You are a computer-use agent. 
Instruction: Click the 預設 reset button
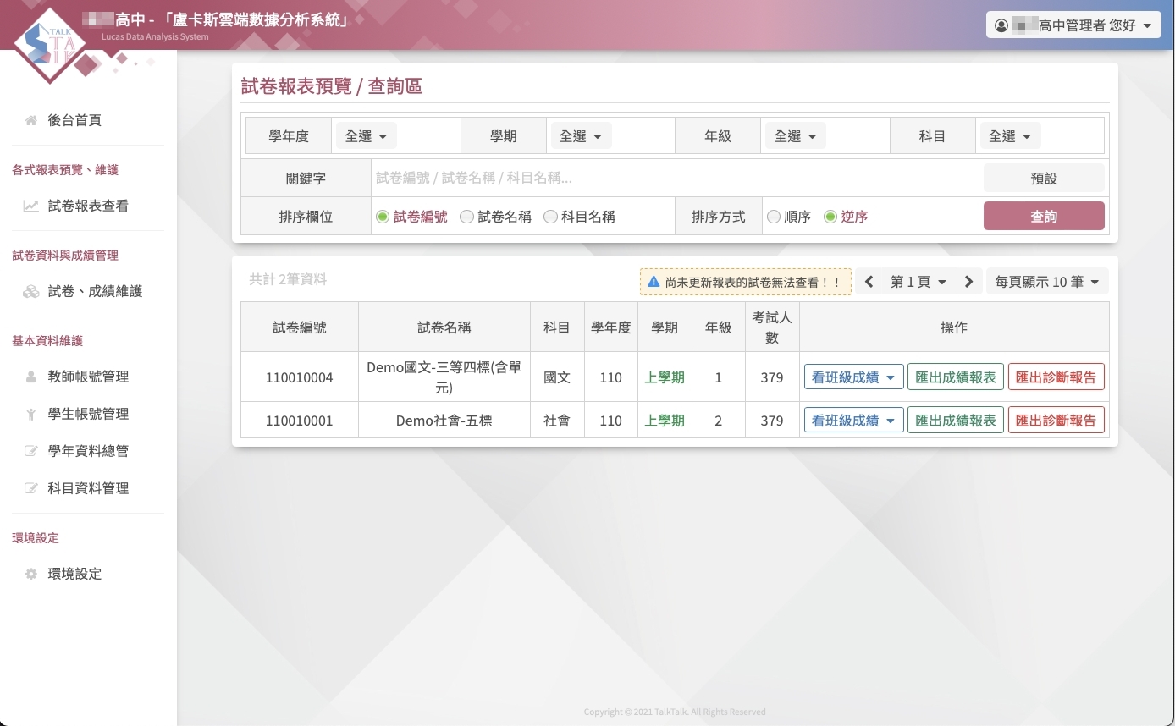coord(1044,179)
